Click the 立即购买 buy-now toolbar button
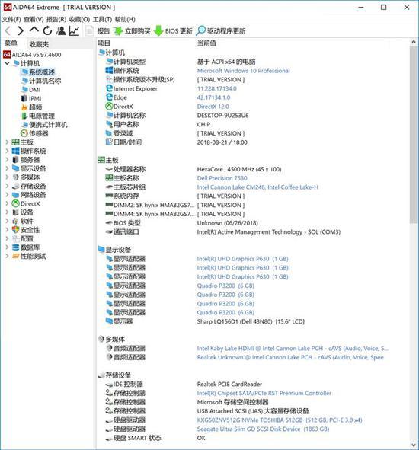This screenshot has width=419, height=450. pyautogui.click(x=132, y=31)
